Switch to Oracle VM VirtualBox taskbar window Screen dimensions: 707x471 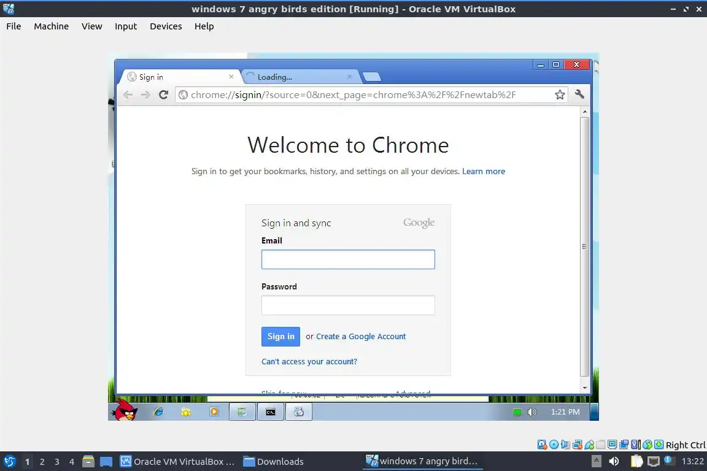(x=177, y=462)
